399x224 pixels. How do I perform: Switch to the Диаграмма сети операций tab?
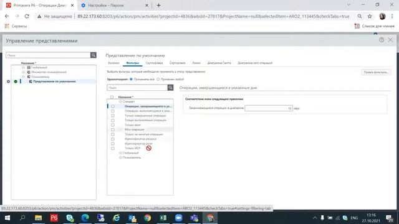pyautogui.click(x=255, y=63)
